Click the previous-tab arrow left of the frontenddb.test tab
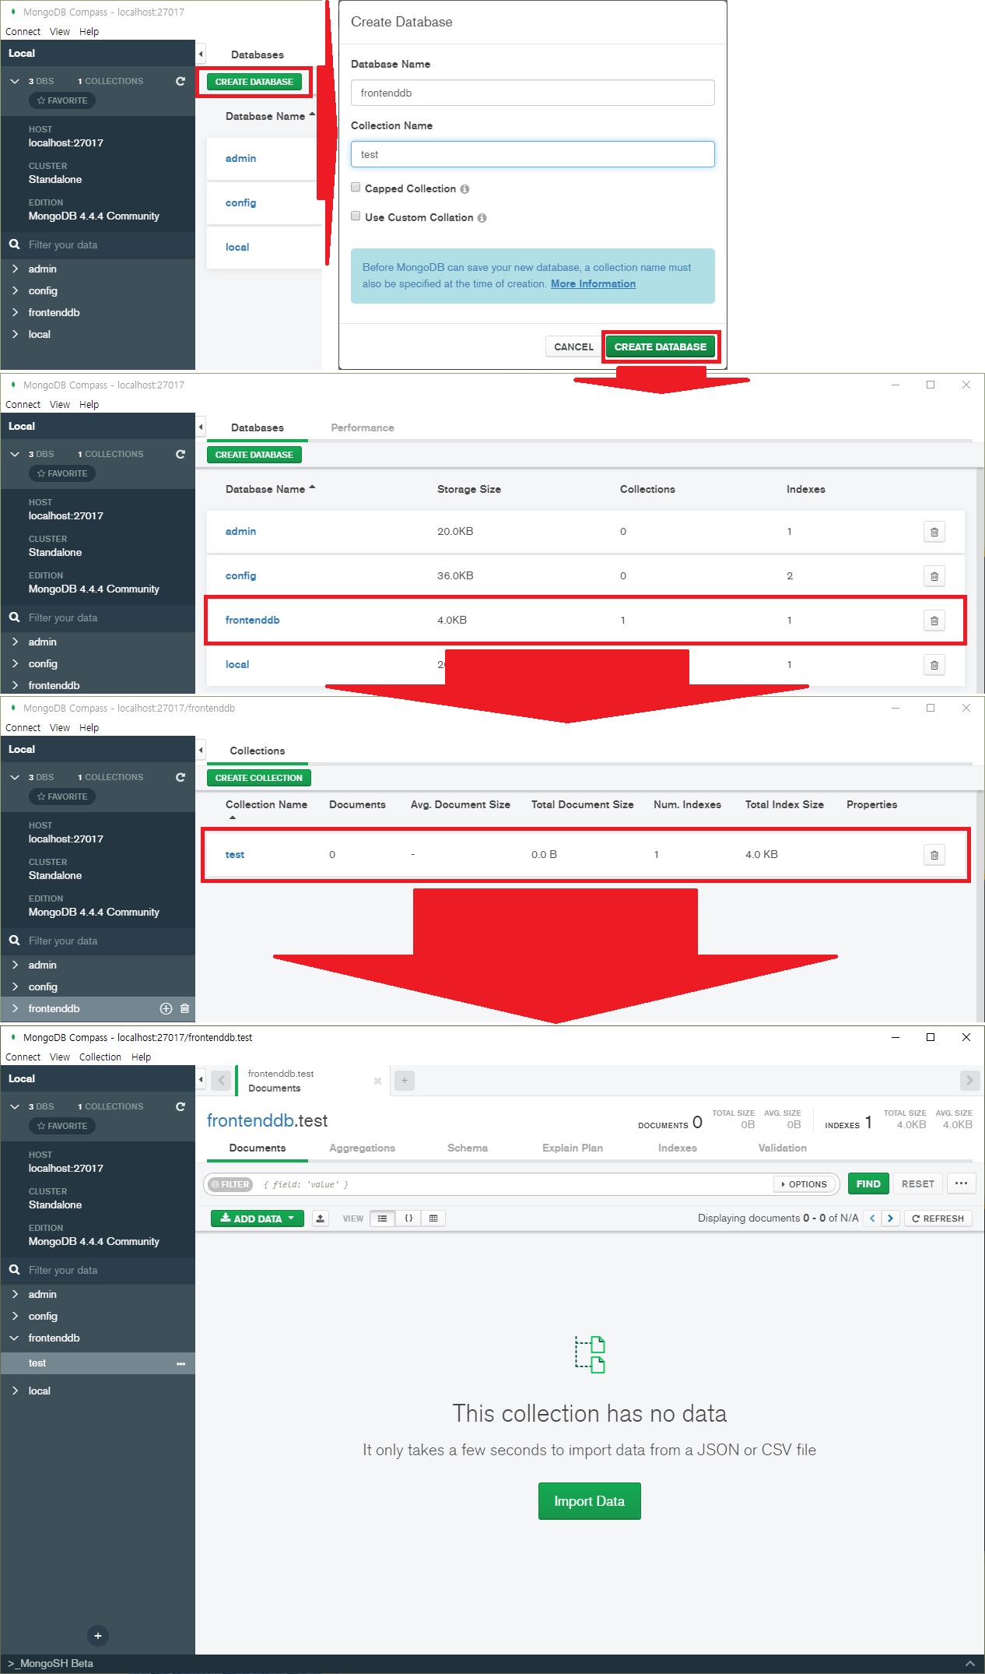Viewport: 985px width, 1674px height. [221, 1081]
